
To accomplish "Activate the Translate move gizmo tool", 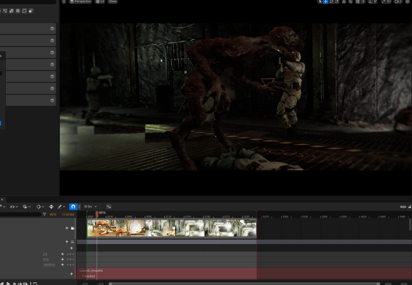I will coord(325,2).
